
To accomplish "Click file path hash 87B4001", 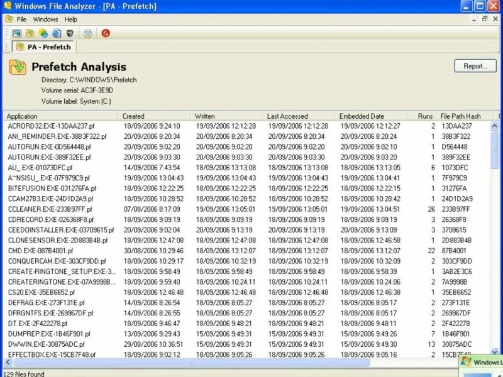I will (454, 251).
